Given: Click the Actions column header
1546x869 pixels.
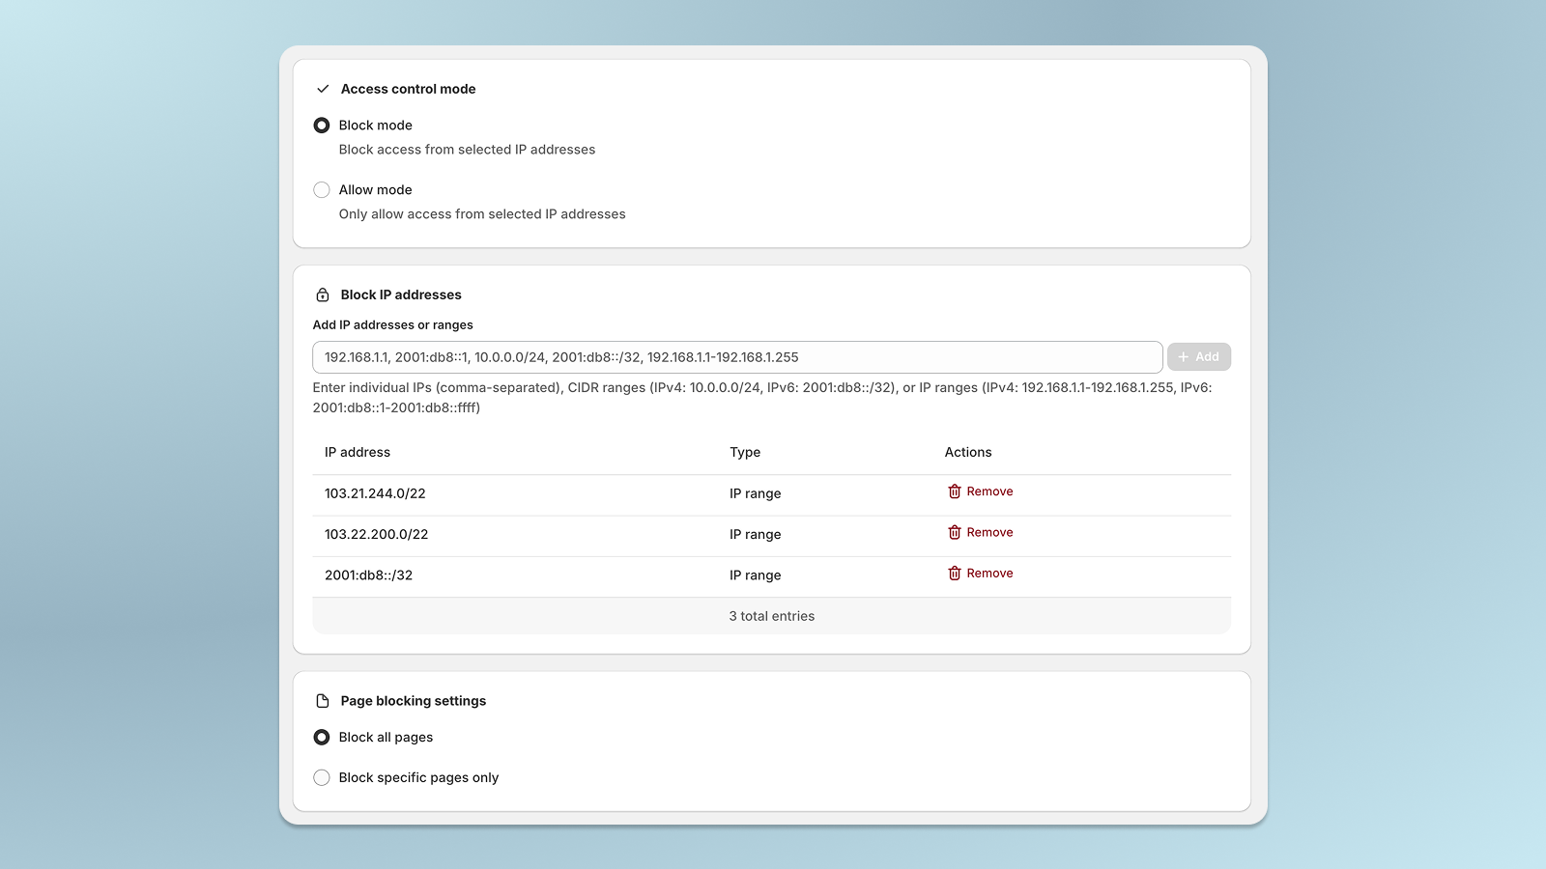Looking at the screenshot, I should (968, 452).
